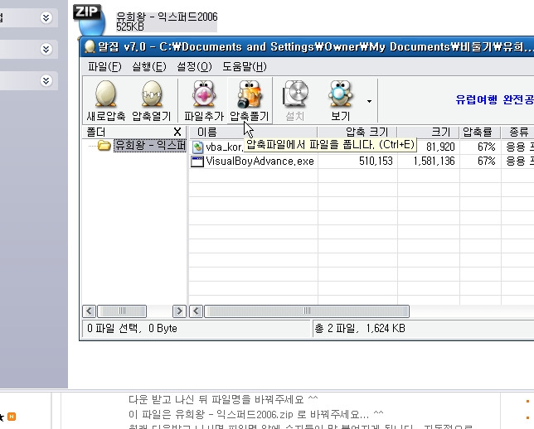Click the folder pane horizontal scrollbar thumb

pyautogui.click(x=122, y=311)
